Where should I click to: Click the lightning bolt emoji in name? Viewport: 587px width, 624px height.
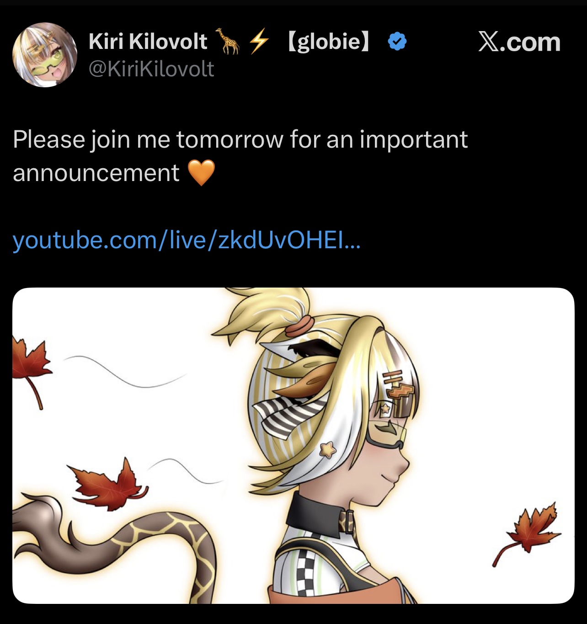[259, 41]
